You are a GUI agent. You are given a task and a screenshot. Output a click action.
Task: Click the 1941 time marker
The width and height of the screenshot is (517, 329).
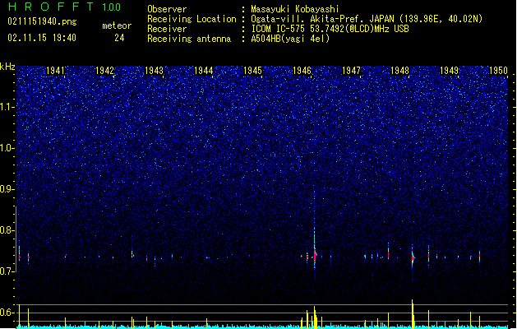pos(55,71)
